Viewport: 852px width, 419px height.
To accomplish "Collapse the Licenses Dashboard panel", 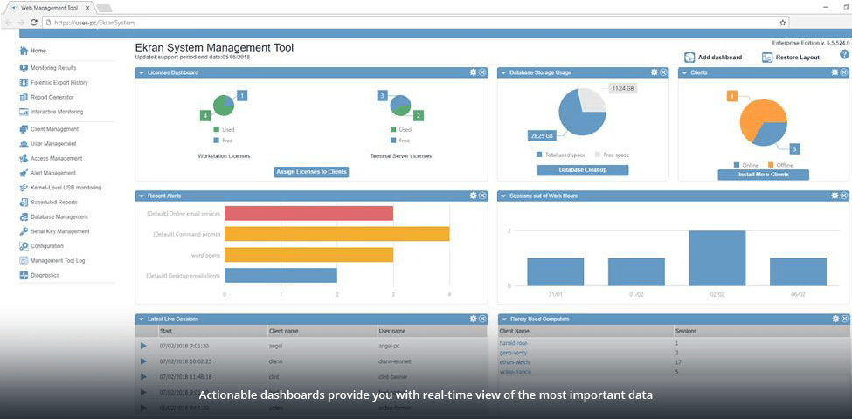I will [x=141, y=72].
